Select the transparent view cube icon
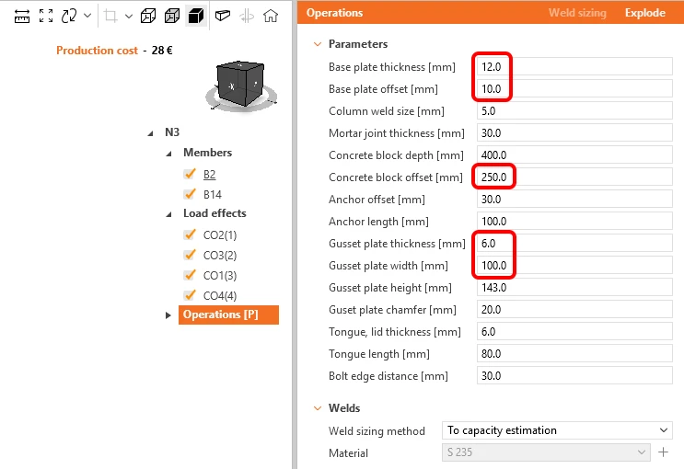 click(x=148, y=17)
